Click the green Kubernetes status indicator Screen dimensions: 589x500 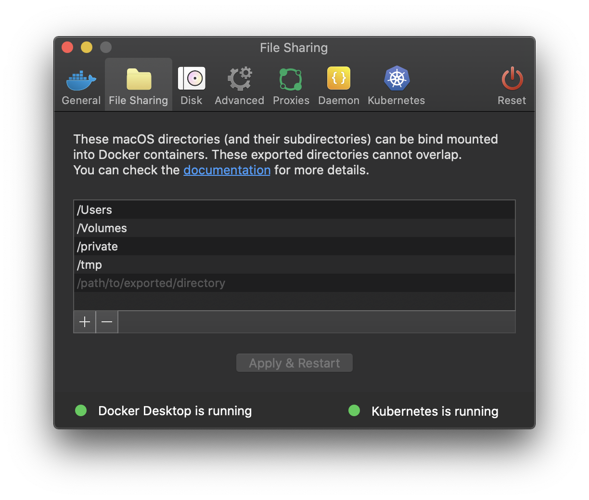(354, 410)
